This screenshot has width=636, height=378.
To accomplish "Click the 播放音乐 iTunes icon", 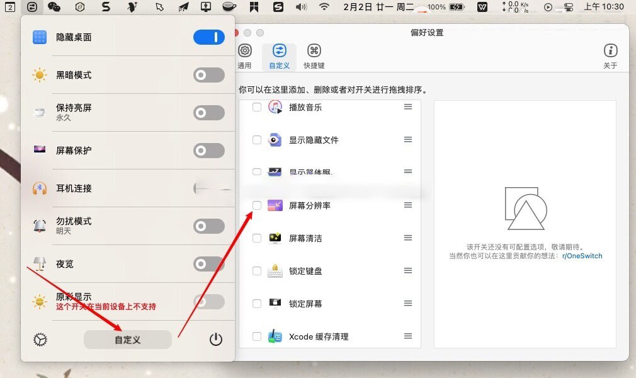I will [x=275, y=107].
